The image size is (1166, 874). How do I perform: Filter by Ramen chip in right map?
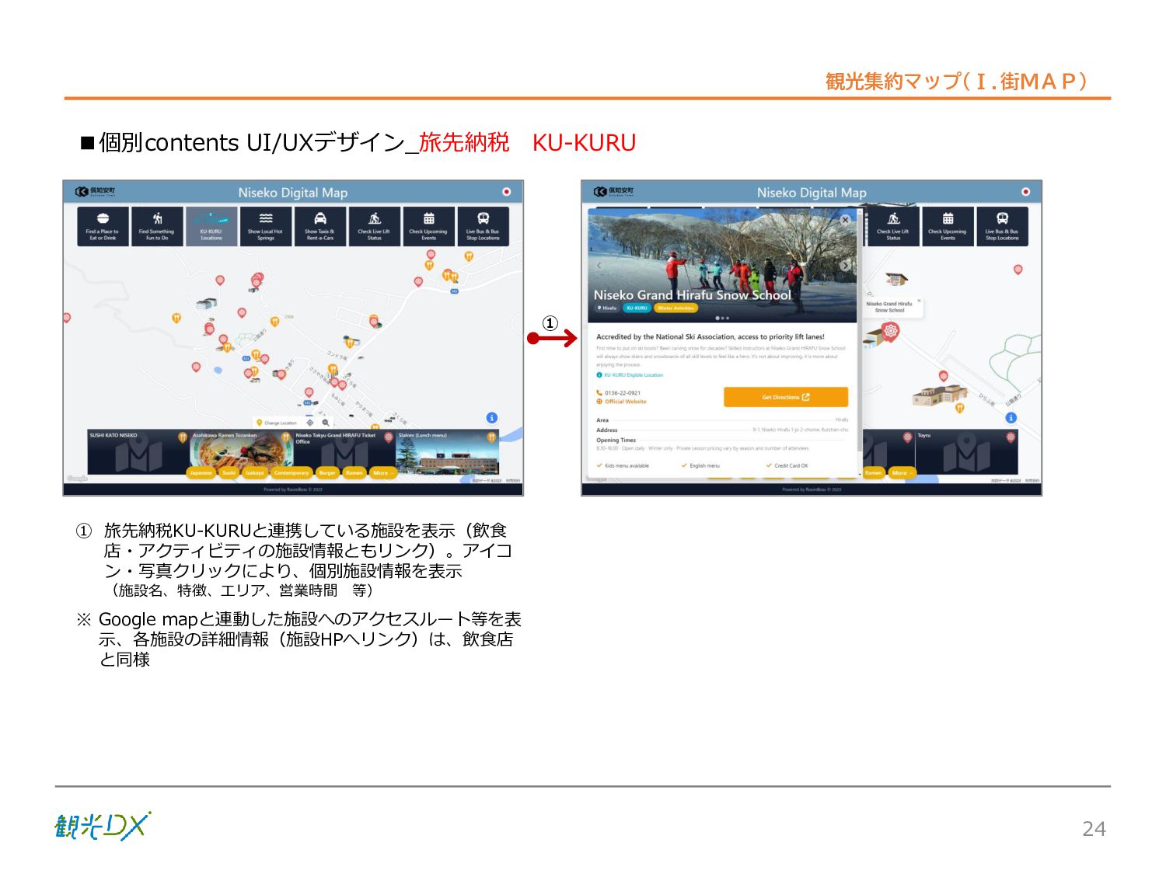[x=874, y=472]
